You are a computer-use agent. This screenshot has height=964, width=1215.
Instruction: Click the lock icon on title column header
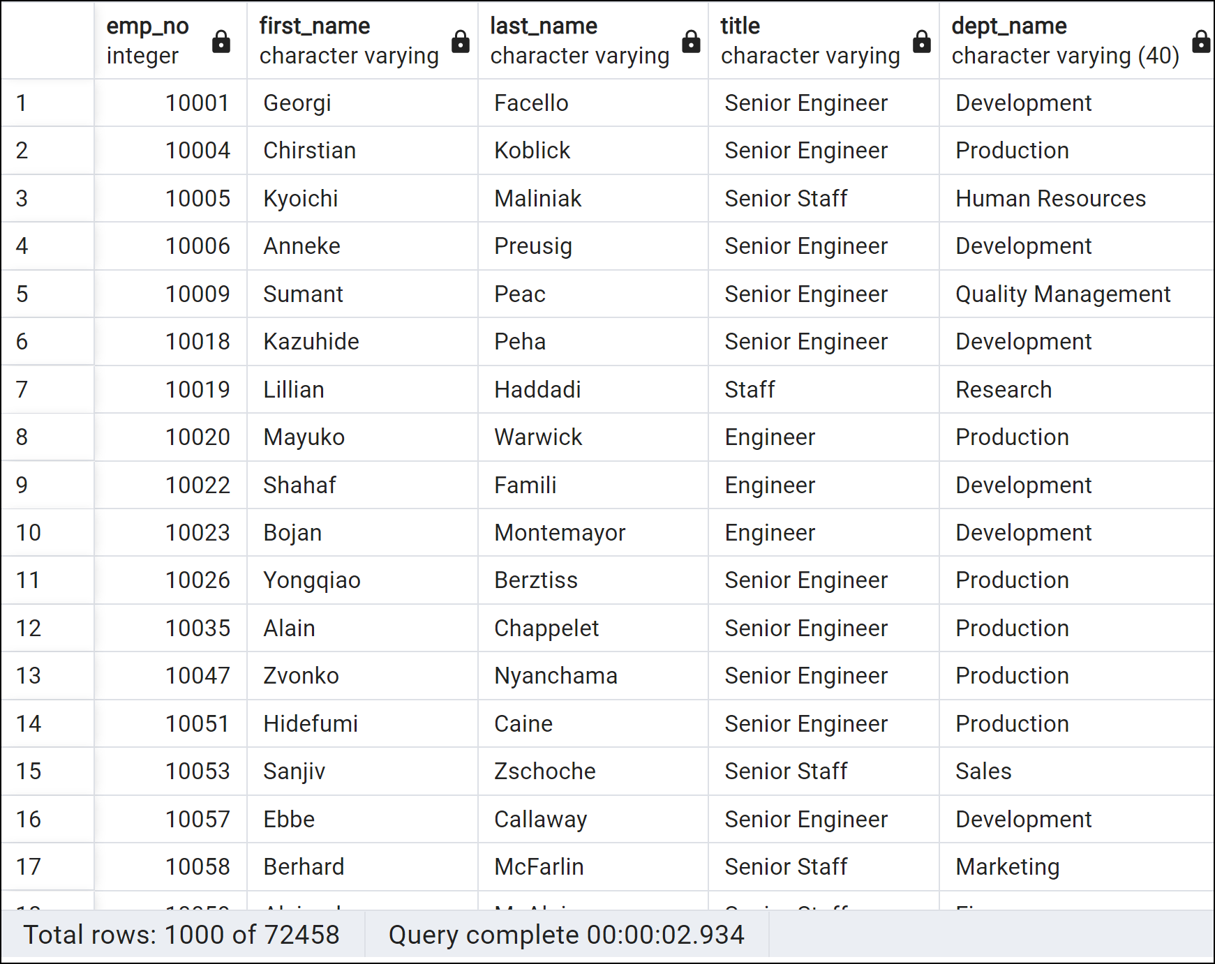click(921, 42)
